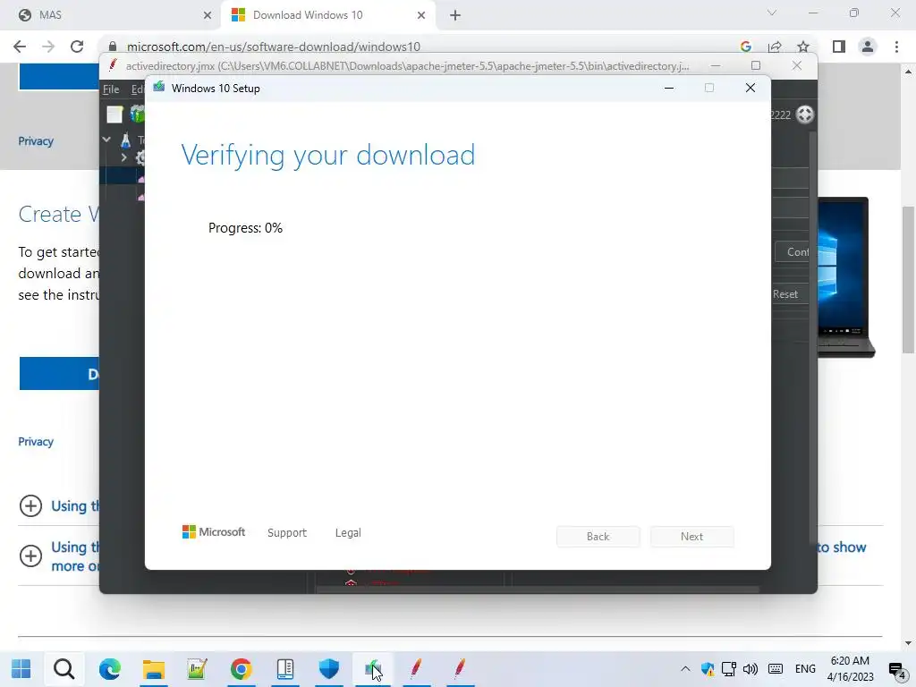Close the Download Windows 10 tab
Image resolution: width=916 pixels, height=687 pixels.
421,15
